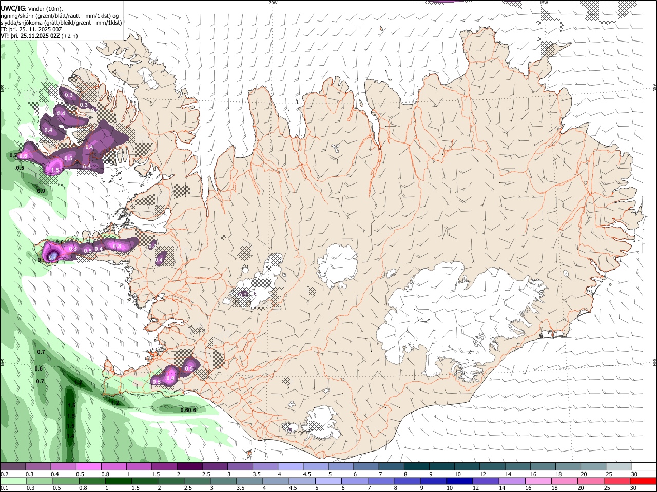Select the dark blue 10 mm rain swatch
Screen dimensions: 657x492
pos(458,481)
